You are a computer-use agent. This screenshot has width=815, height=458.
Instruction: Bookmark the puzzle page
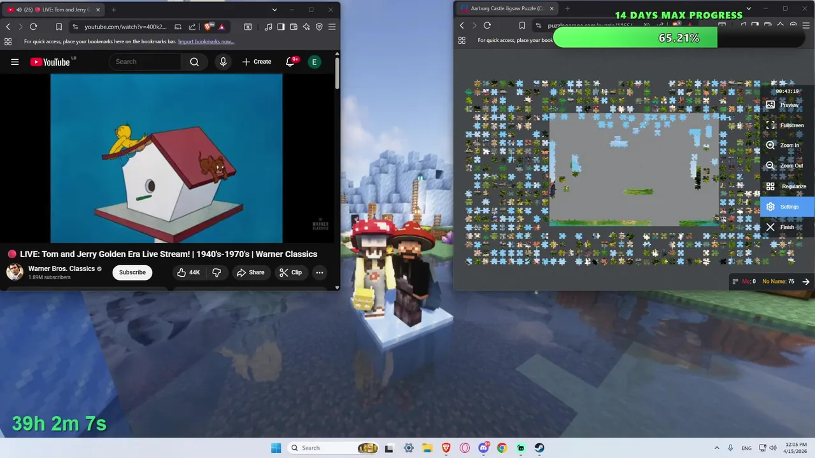(521, 25)
